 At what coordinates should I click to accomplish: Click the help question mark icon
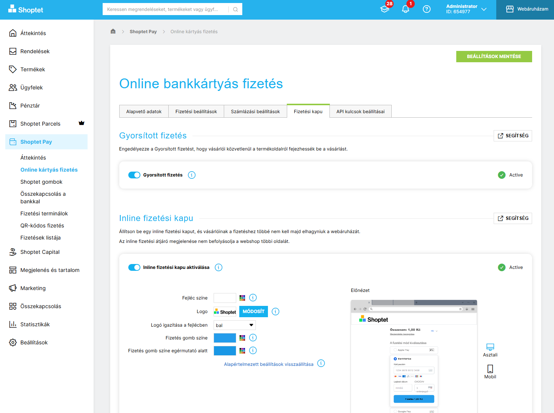[427, 9]
